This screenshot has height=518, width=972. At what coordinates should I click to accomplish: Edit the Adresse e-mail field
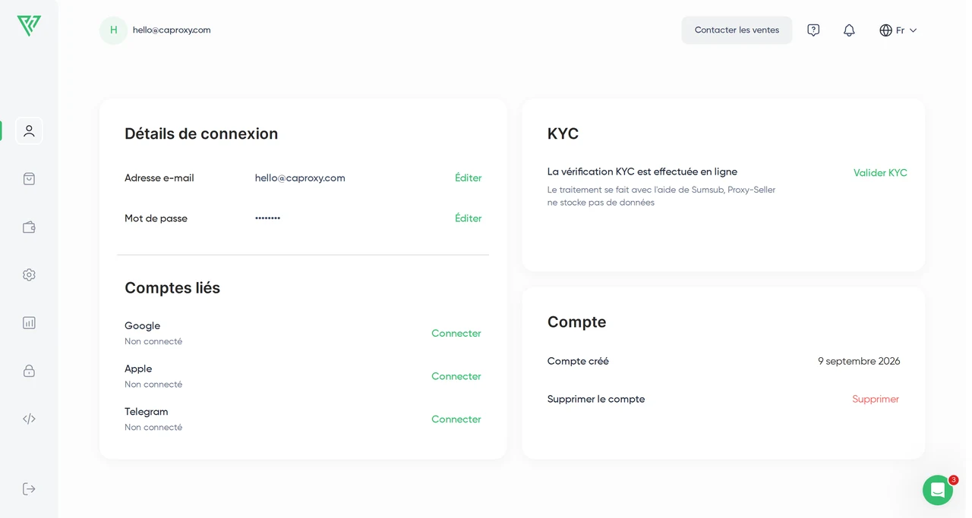[468, 177]
